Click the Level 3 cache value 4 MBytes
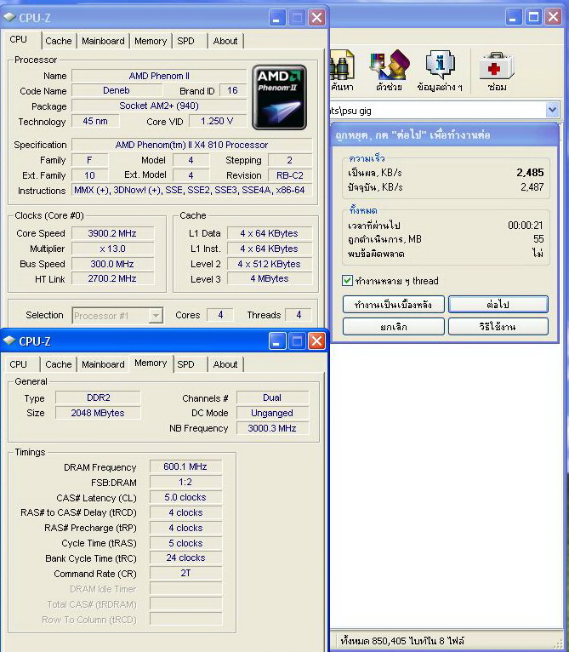The height and width of the screenshot is (652, 569). (270, 278)
